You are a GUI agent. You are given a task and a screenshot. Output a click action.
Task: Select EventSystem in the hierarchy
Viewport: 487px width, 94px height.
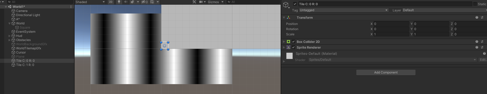[26, 32]
